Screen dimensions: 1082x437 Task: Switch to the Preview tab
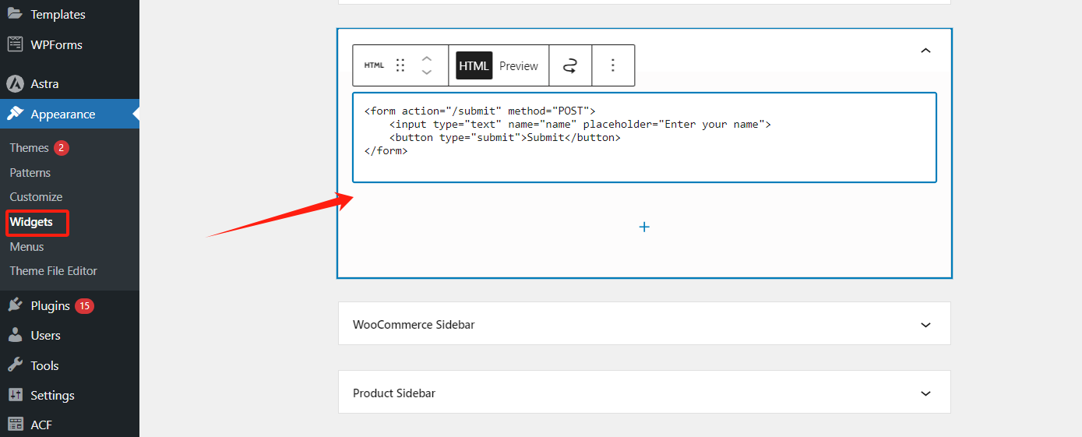point(519,66)
